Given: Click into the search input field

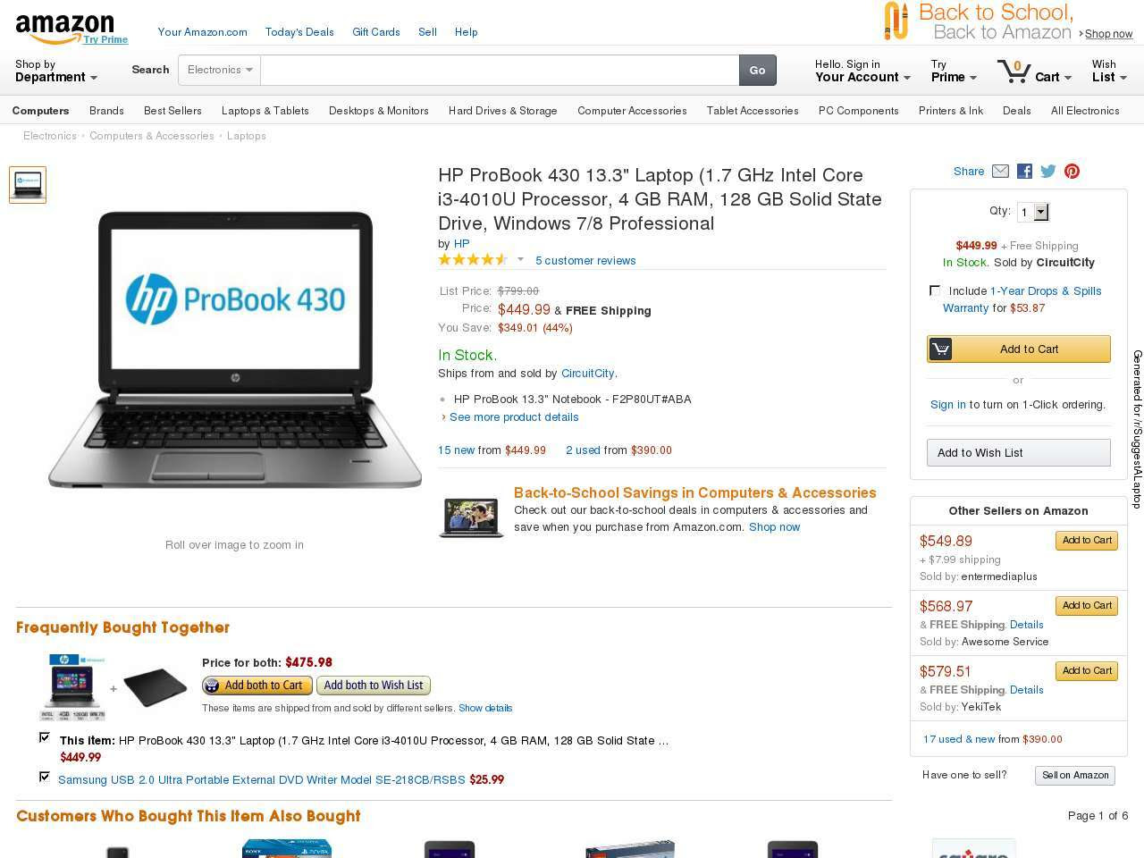Looking at the screenshot, I should tap(500, 70).
